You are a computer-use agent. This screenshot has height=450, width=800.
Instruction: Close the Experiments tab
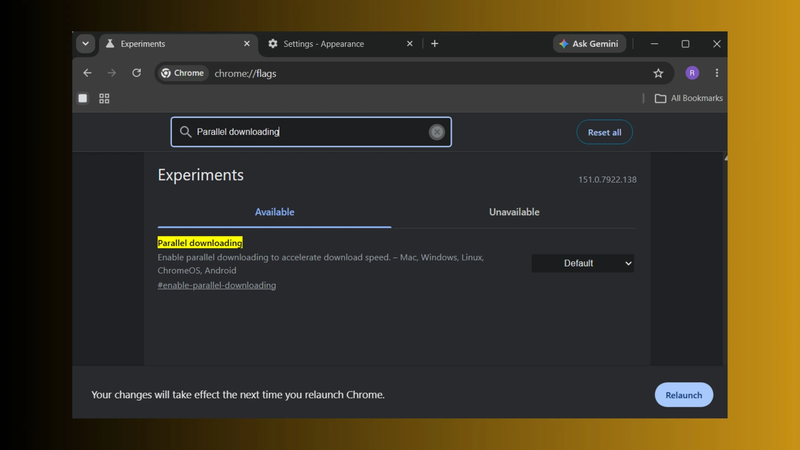pyautogui.click(x=247, y=44)
